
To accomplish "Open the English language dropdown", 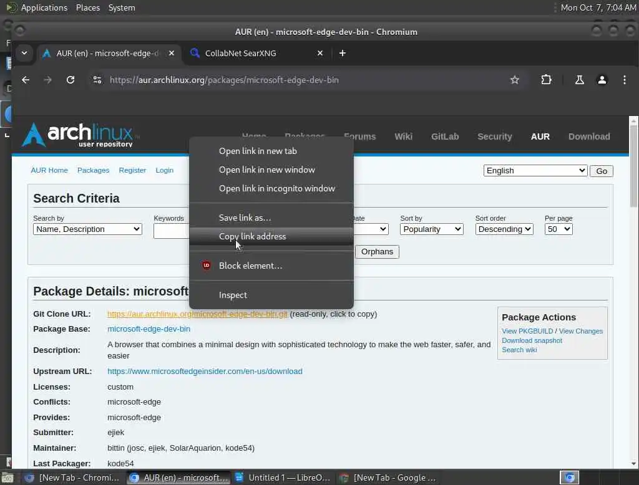I will [535, 171].
